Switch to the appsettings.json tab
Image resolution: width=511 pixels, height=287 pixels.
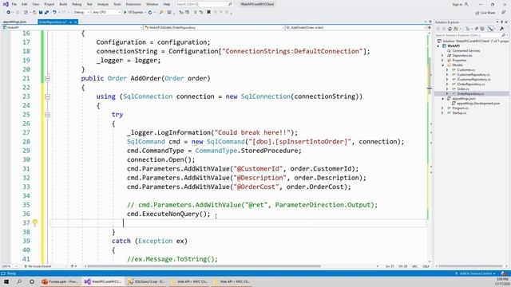[x=14, y=22]
